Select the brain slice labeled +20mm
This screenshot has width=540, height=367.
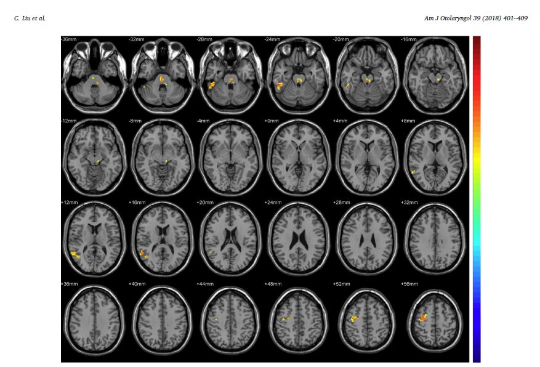[x=231, y=239]
